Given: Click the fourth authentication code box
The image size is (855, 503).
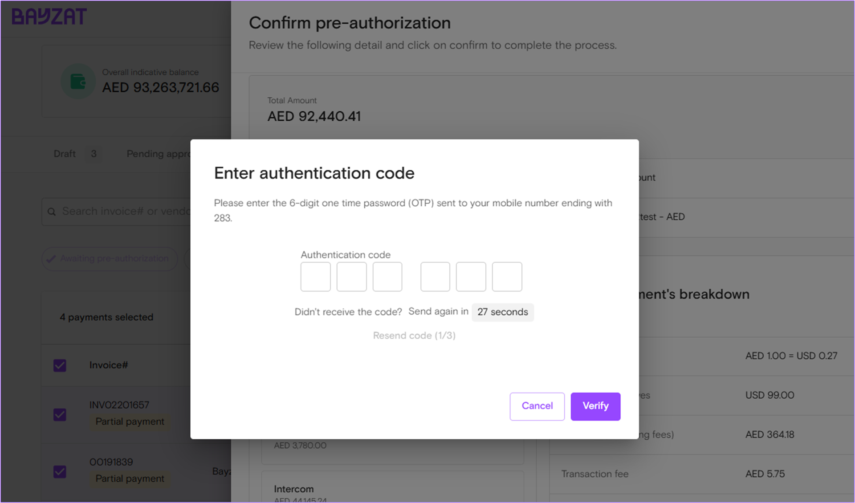Looking at the screenshot, I should 435,277.
